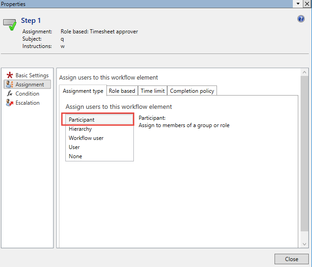
Task: Choose None in the assignment list
Action: pyautogui.click(x=75, y=156)
